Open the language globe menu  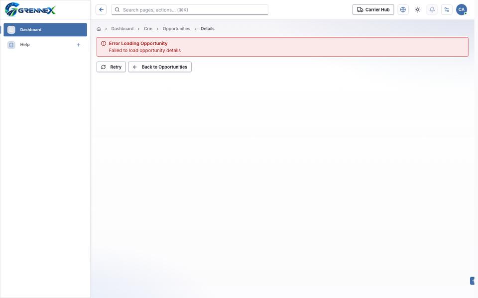403,10
